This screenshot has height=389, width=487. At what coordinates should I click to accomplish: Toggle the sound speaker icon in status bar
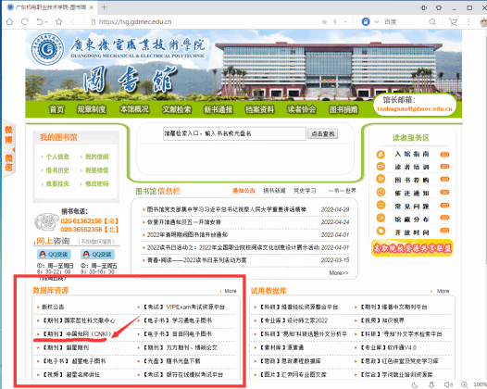coord(448,385)
